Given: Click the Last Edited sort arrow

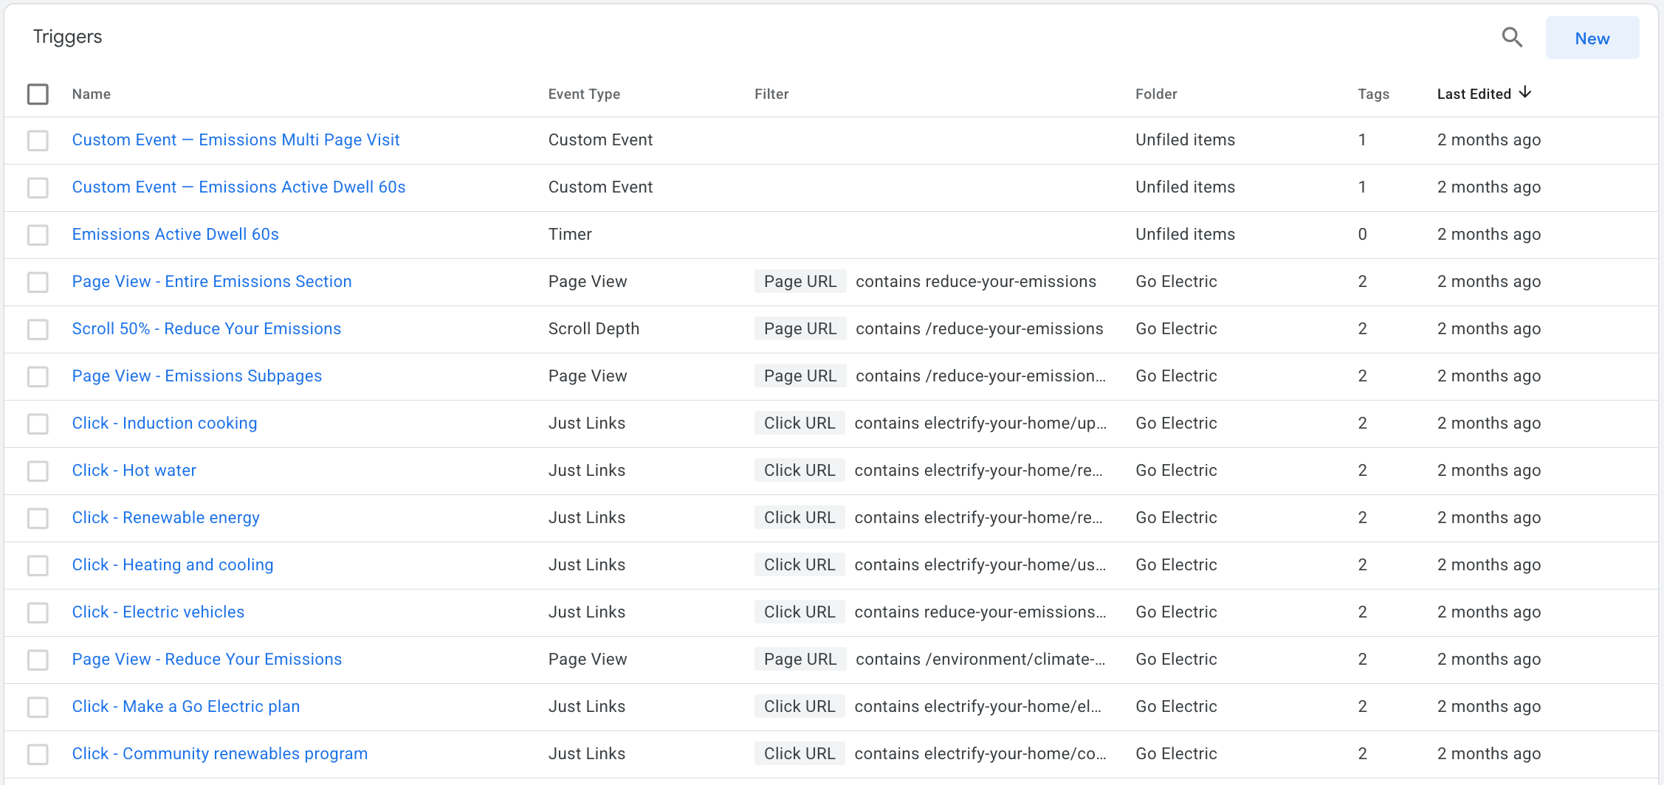Looking at the screenshot, I should (1525, 93).
